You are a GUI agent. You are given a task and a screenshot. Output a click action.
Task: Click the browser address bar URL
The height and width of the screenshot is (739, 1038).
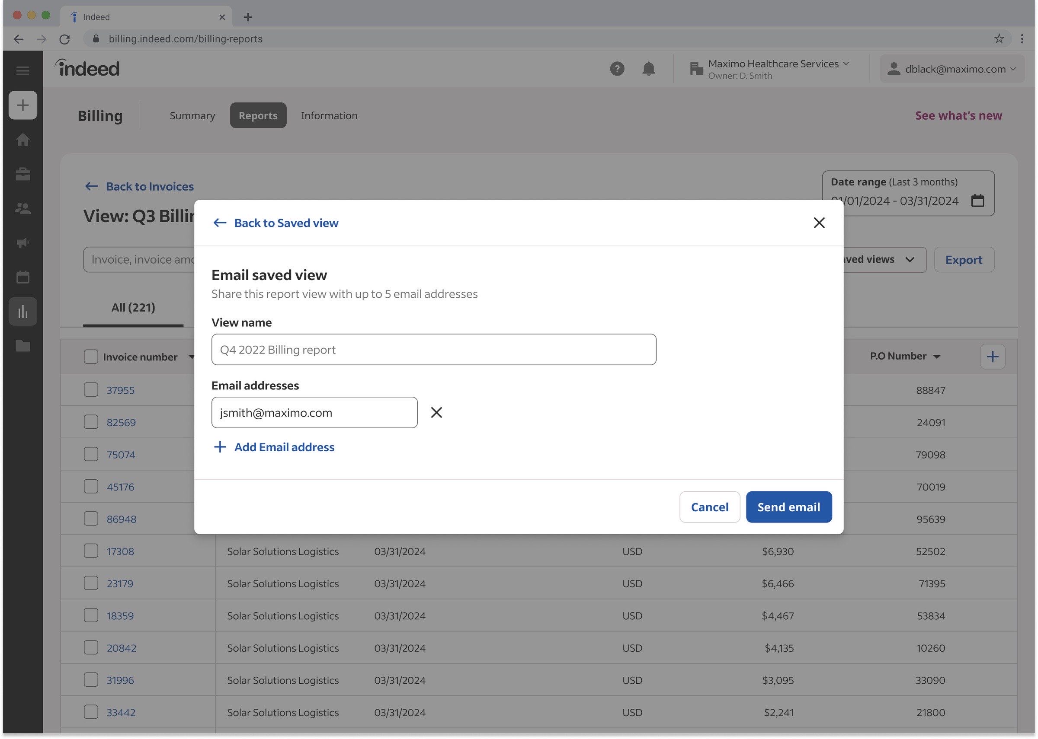185,39
